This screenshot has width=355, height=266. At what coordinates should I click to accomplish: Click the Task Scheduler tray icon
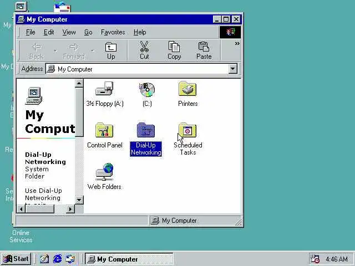(315, 259)
